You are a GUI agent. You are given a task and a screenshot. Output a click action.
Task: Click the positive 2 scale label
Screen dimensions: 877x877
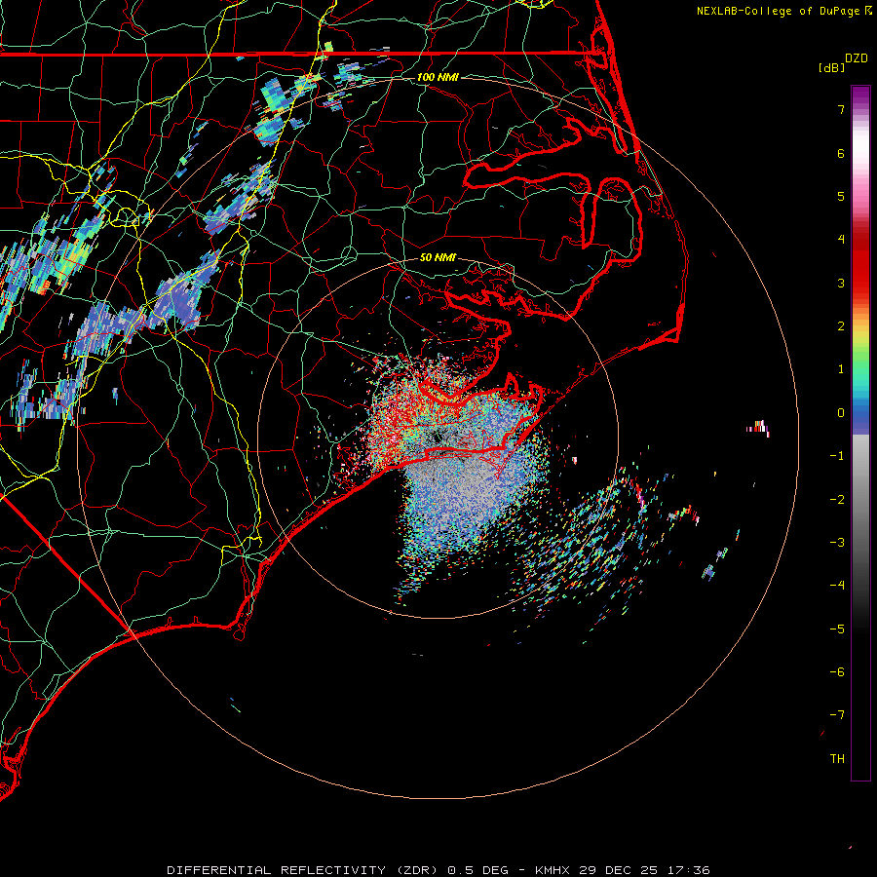tap(841, 326)
